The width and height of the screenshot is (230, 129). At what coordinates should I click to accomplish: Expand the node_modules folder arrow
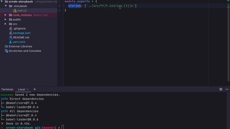5,15
